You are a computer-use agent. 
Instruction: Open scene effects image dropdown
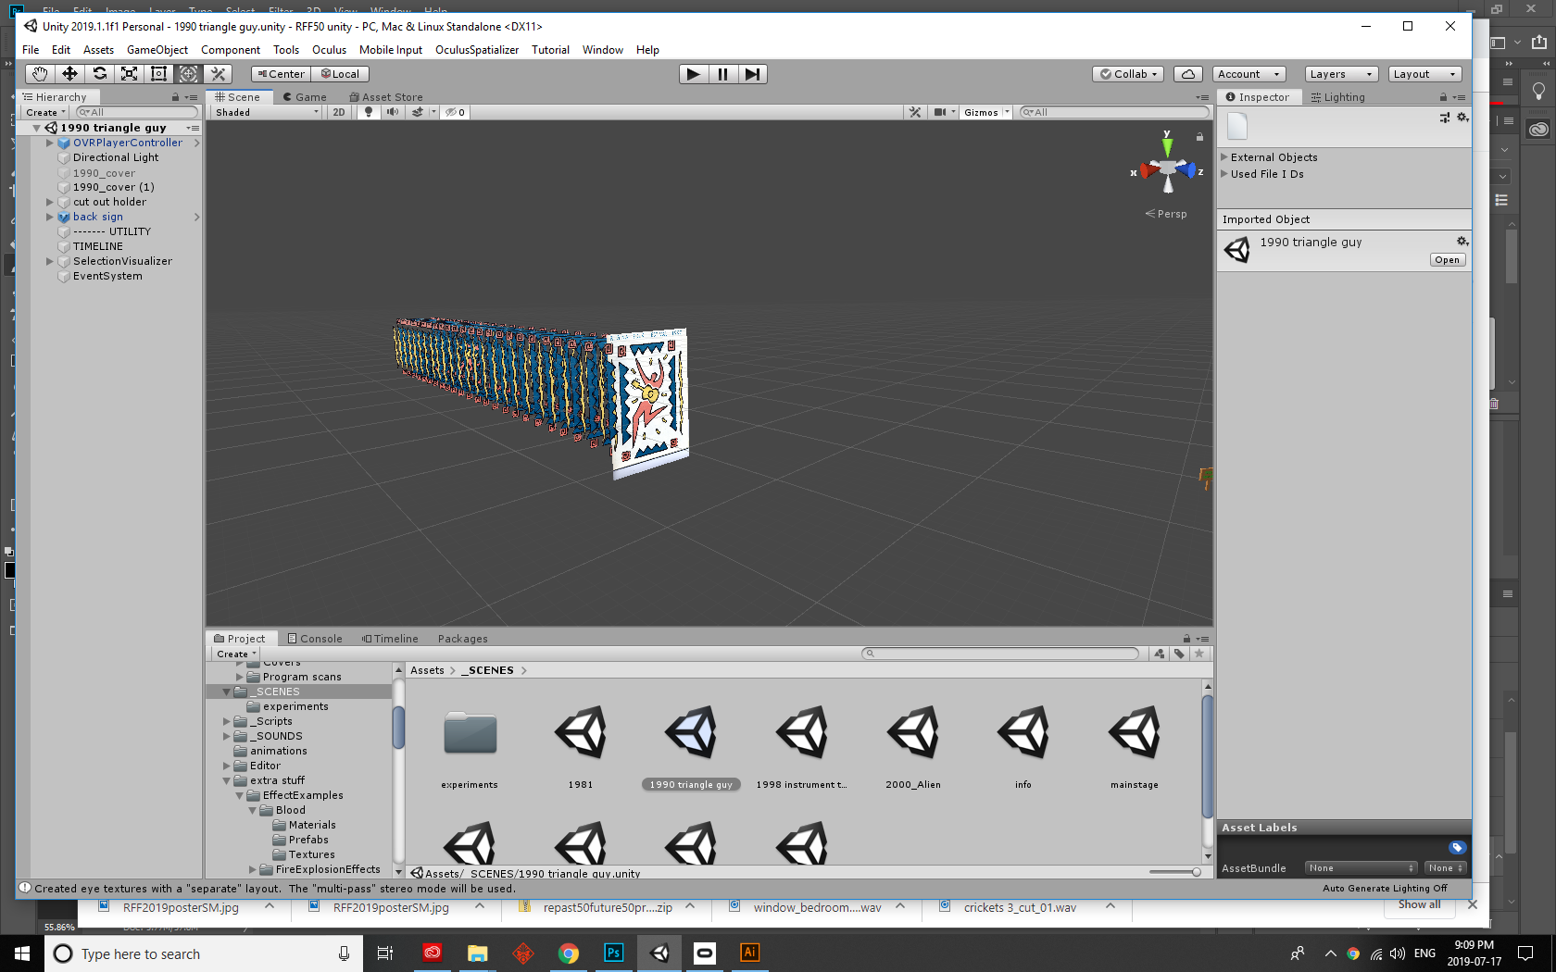(x=422, y=112)
